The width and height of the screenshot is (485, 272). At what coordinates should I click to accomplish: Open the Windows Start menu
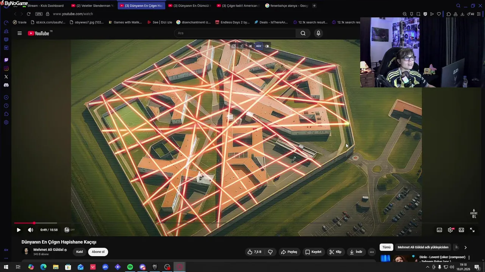(x=6, y=267)
